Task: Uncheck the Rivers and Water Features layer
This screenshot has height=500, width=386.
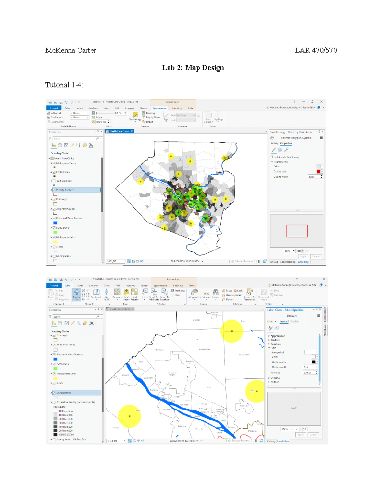Action: pyautogui.click(x=54, y=218)
